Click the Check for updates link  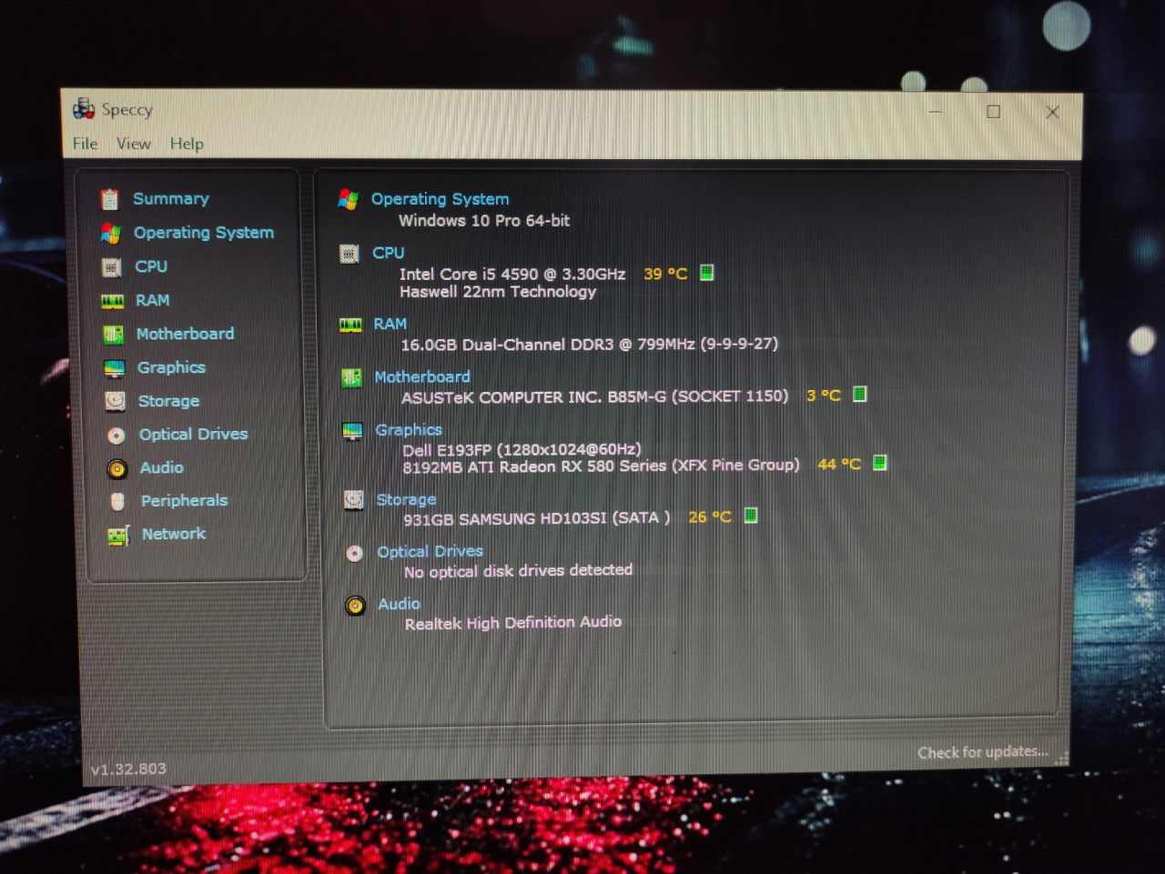[x=983, y=752]
